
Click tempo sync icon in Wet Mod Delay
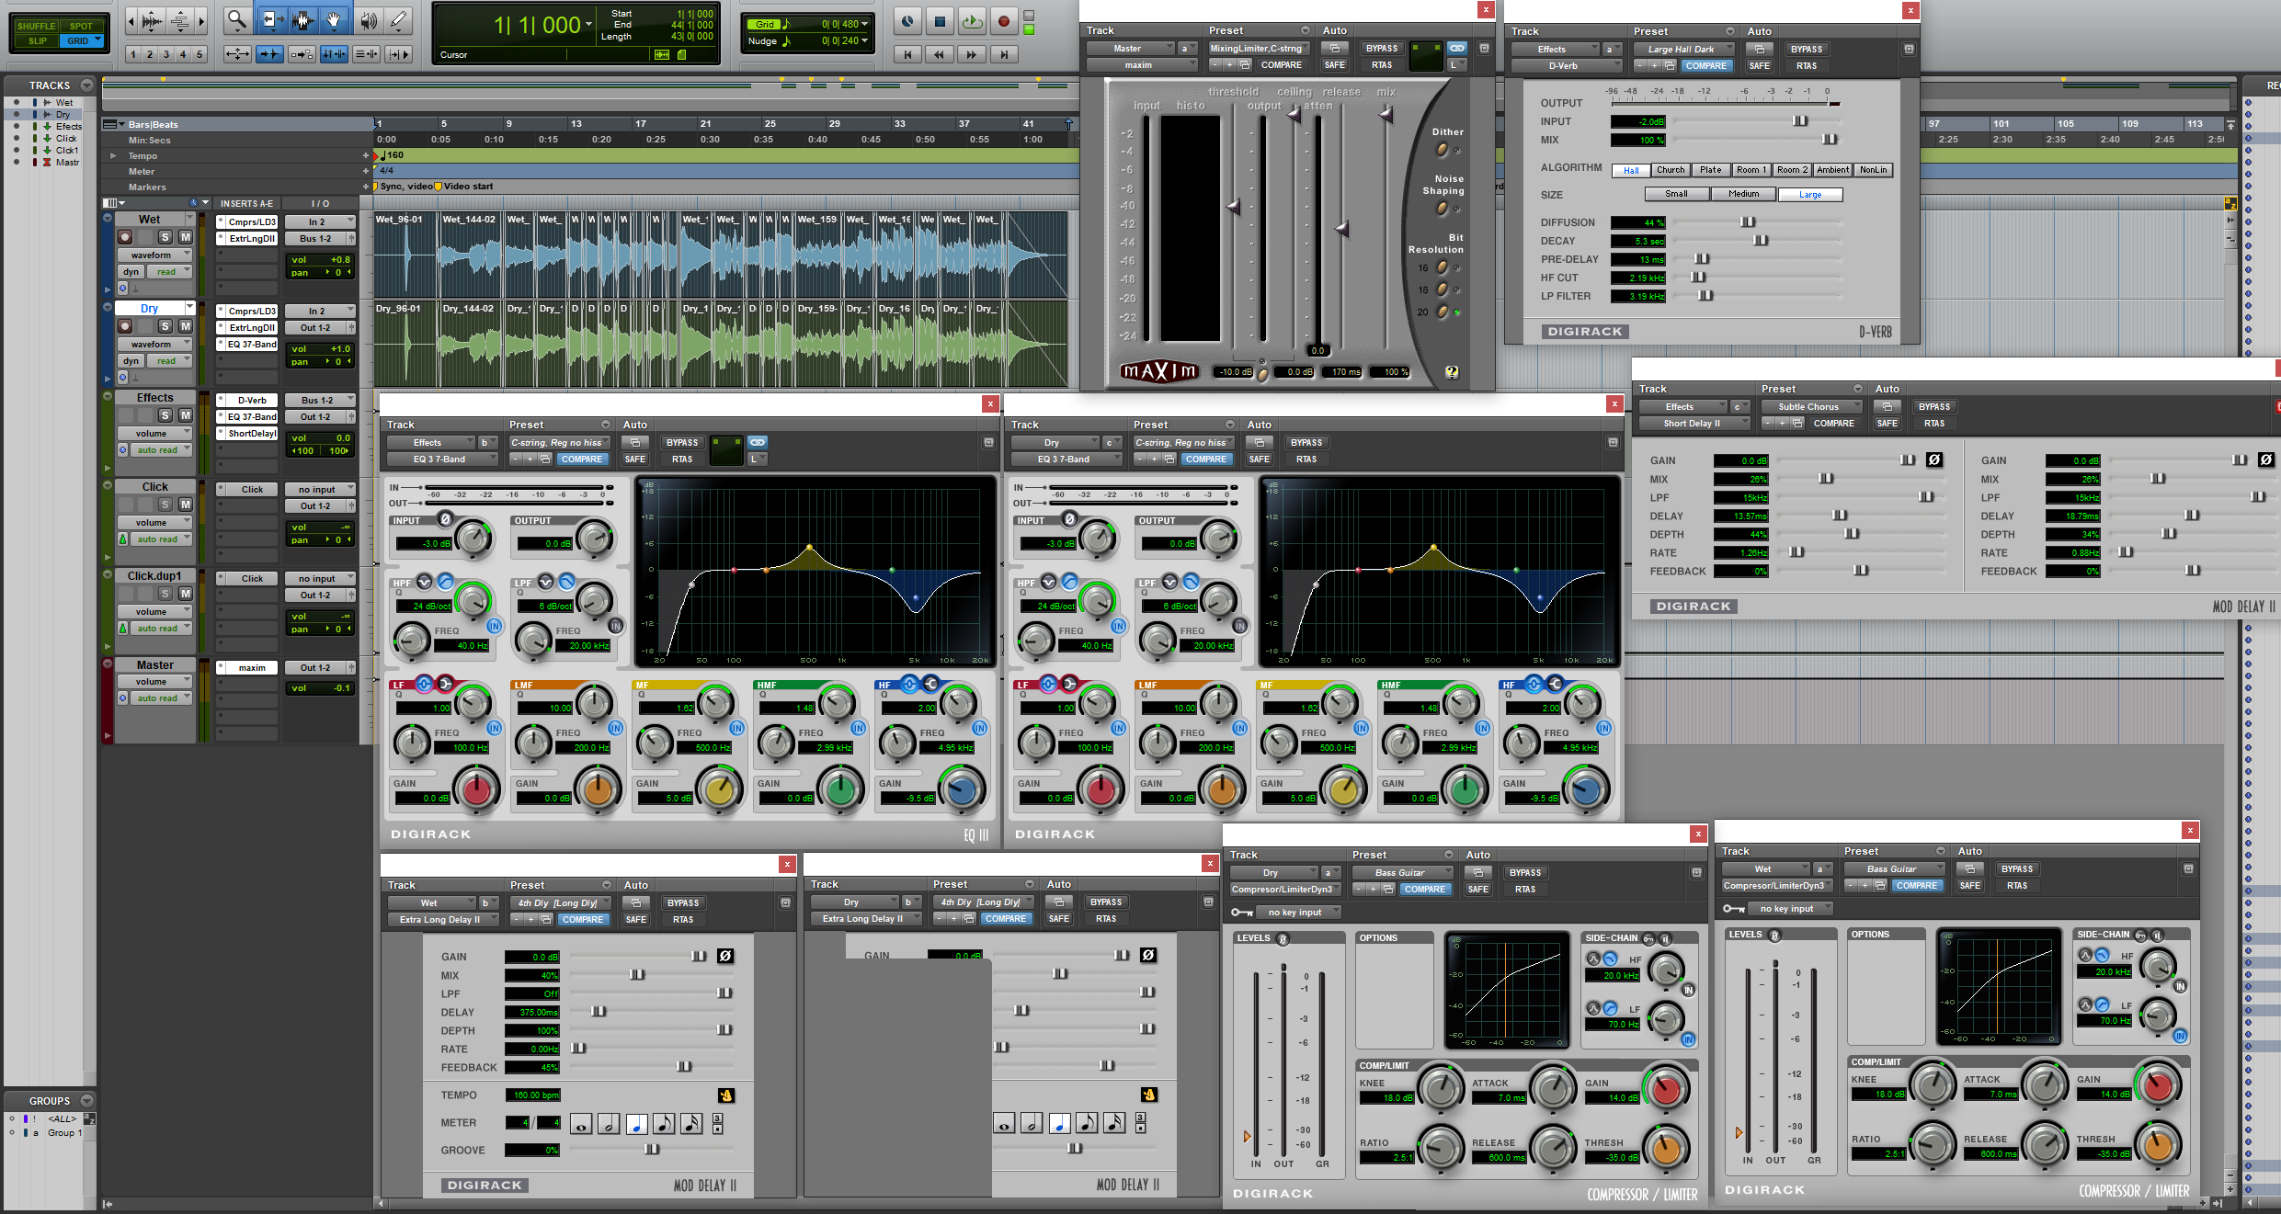click(x=725, y=1095)
